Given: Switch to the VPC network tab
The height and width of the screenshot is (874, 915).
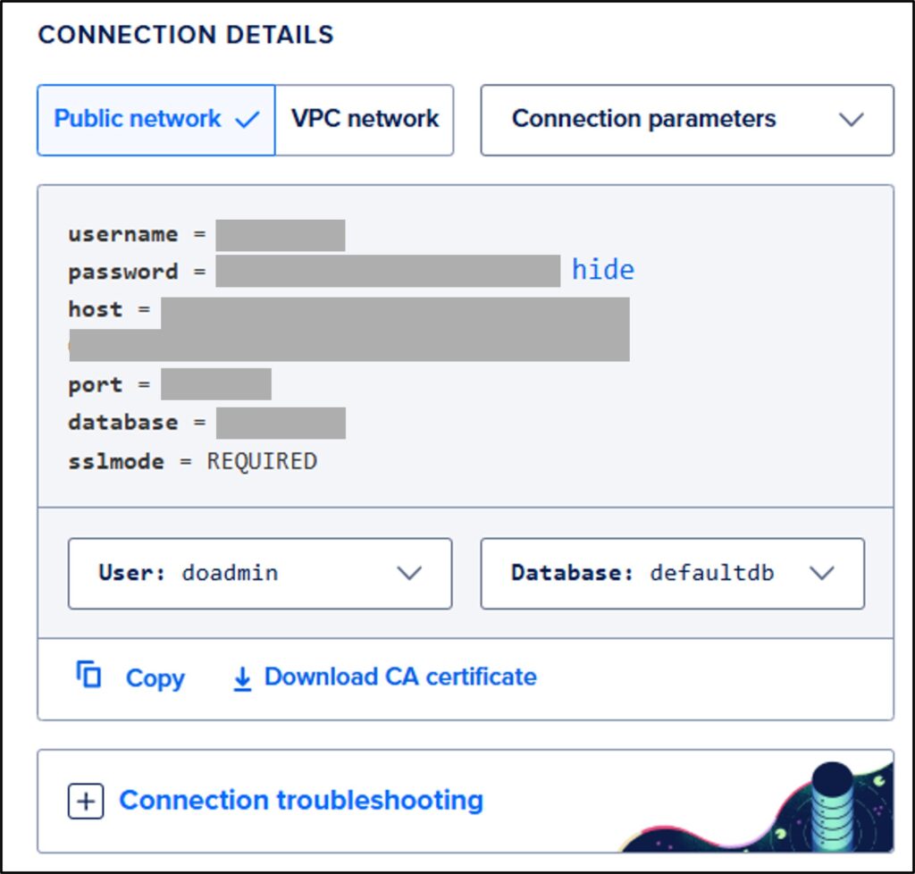Looking at the screenshot, I should [x=365, y=120].
